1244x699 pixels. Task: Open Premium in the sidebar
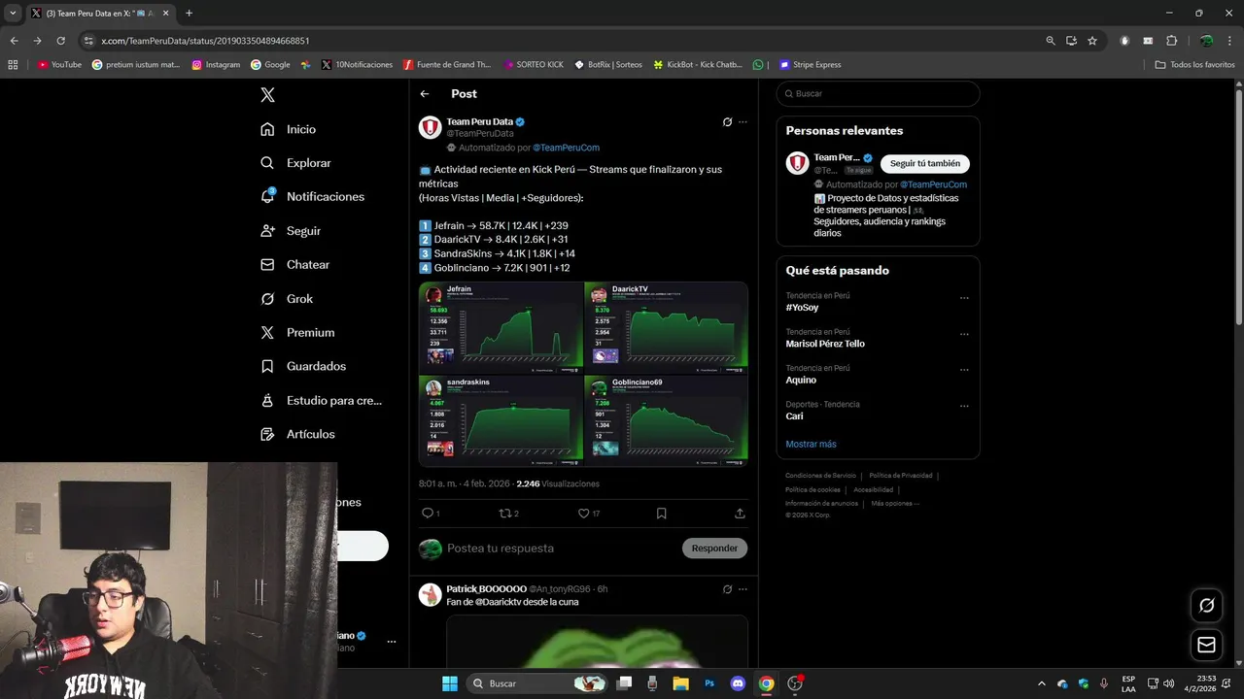point(296,332)
